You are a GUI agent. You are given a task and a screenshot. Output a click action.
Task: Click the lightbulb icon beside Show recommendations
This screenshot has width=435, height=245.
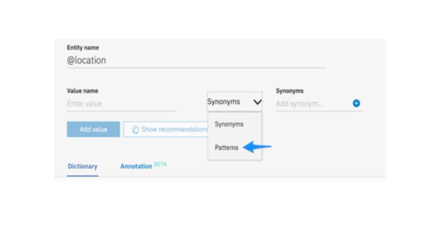click(135, 129)
